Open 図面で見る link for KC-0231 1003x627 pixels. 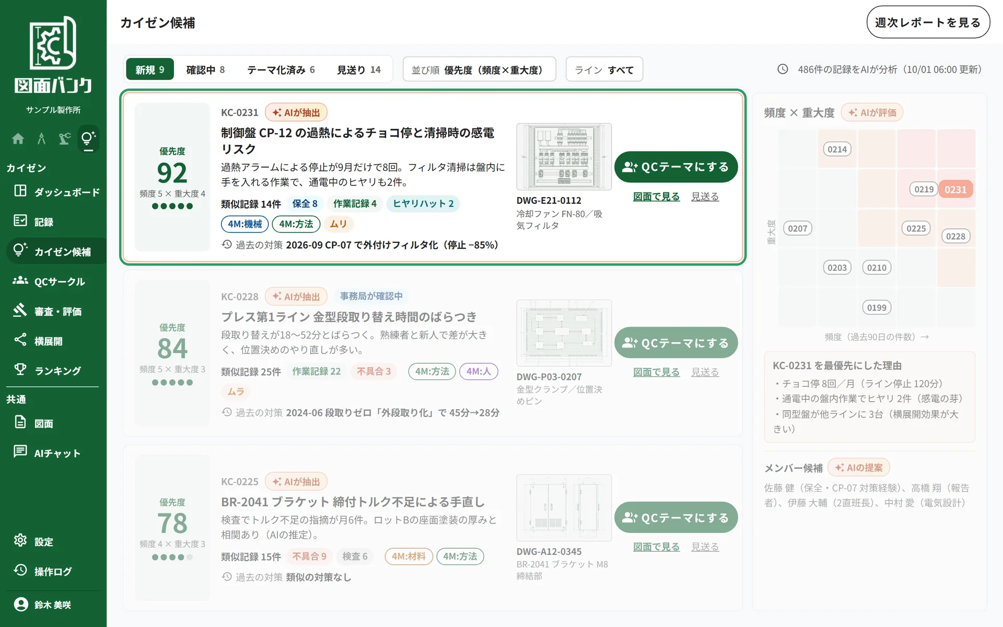(656, 196)
